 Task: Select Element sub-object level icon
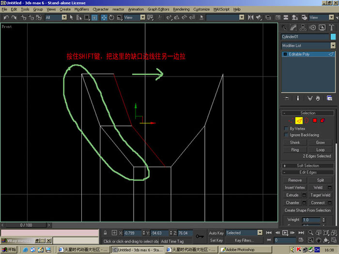[323, 120]
